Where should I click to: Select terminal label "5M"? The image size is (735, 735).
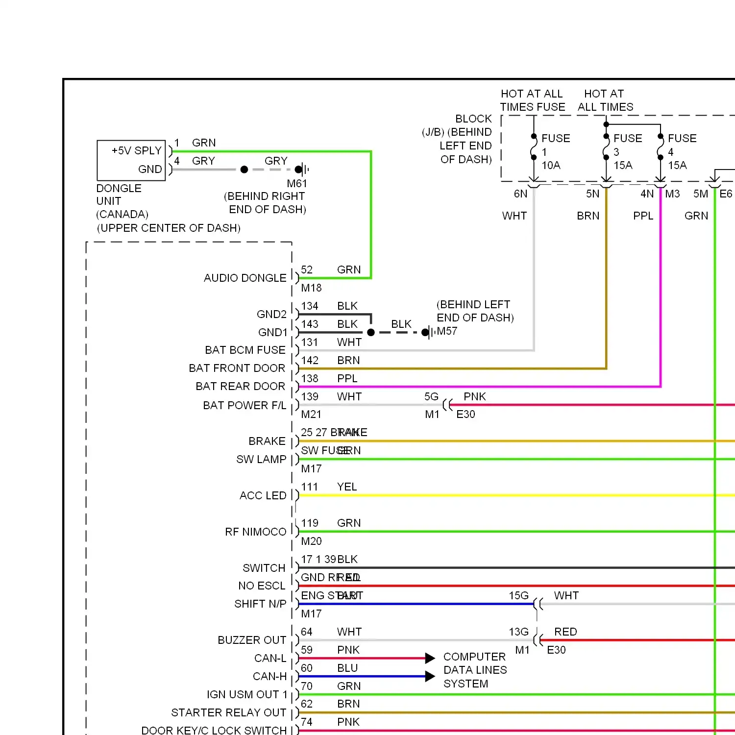click(701, 194)
